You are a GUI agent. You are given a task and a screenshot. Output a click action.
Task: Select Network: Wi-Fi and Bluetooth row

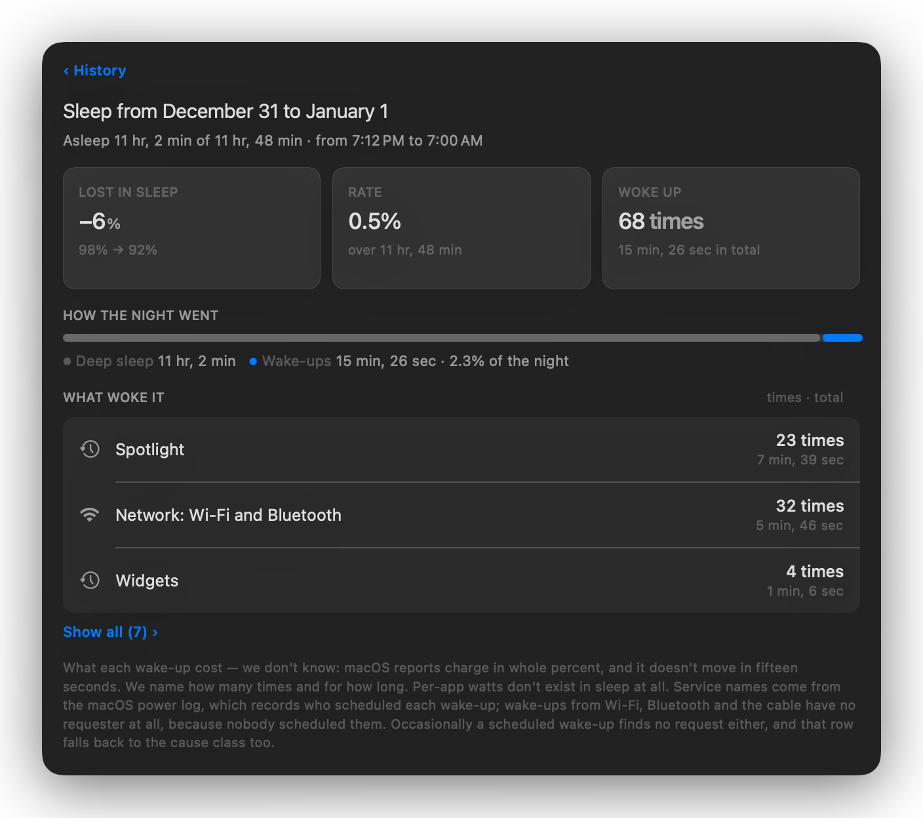(x=461, y=515)
